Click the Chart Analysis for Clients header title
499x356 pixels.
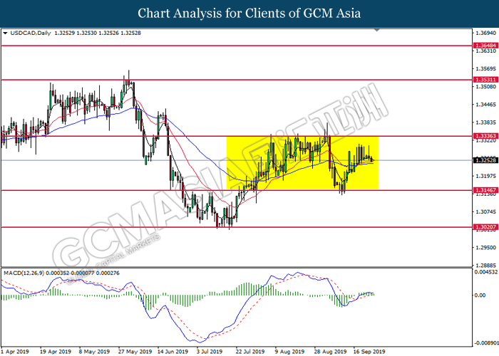[249, 14]
